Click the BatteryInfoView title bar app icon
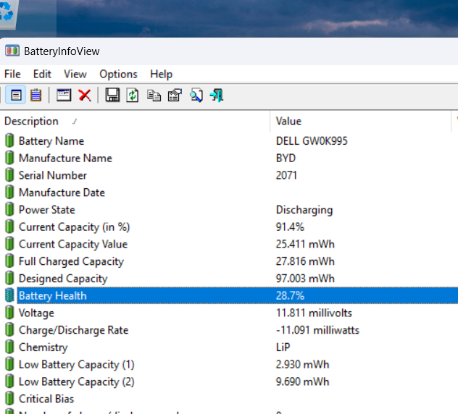 pyautogui.click(x=12, y=51)
